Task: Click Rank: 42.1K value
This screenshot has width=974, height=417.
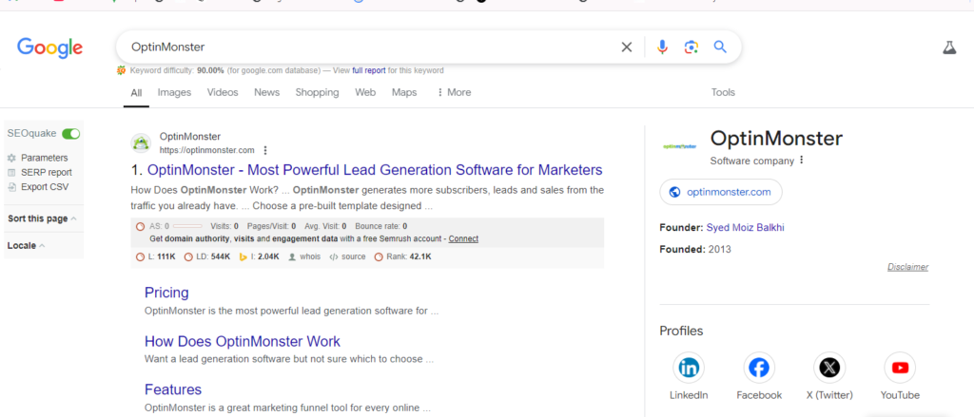Action: point(407,256)
